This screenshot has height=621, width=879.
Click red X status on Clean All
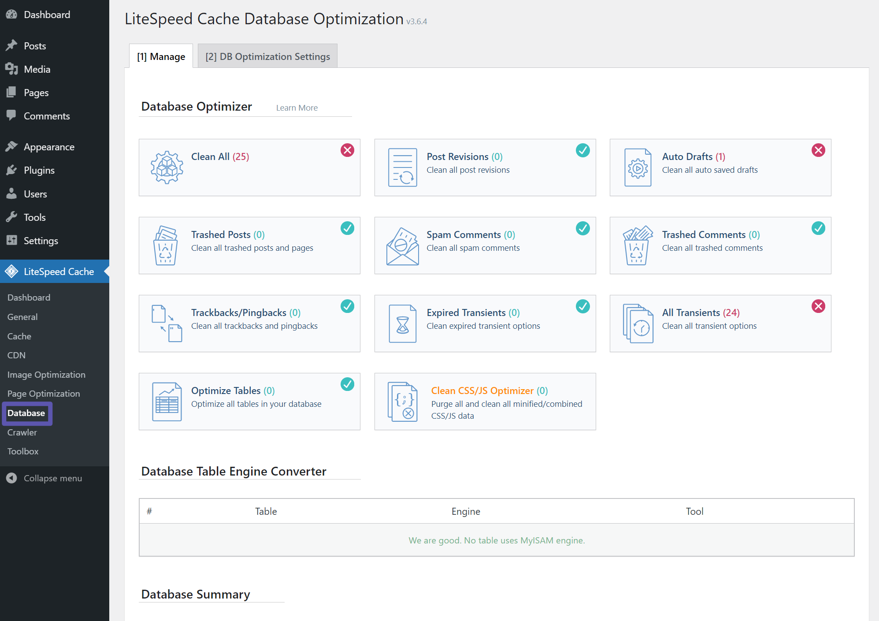(x=347, y=150)
